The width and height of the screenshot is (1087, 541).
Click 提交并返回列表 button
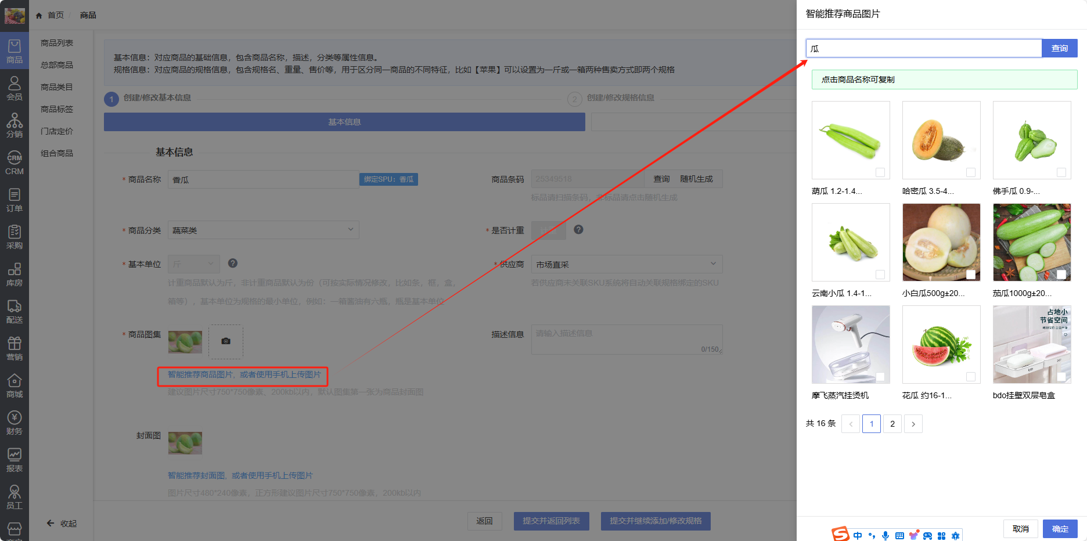click(x=552, y=521)
